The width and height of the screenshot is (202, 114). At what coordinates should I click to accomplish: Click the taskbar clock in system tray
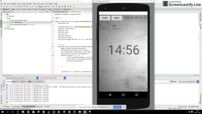tap(197, 112)
